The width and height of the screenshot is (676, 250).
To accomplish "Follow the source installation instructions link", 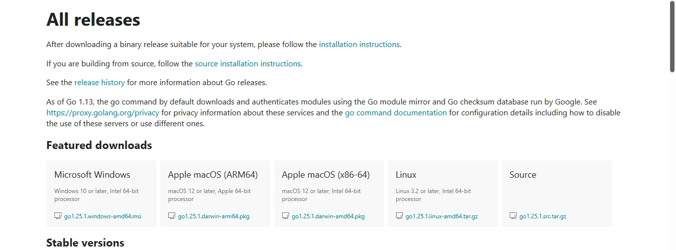I will tap(247, 64).
